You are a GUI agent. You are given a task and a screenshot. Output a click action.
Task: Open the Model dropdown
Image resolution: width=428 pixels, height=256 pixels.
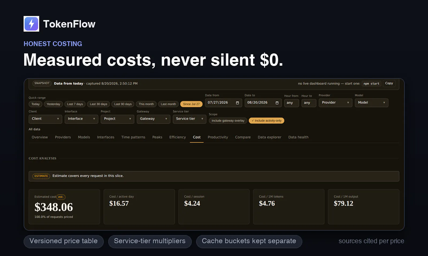click(x=371, y=103)
